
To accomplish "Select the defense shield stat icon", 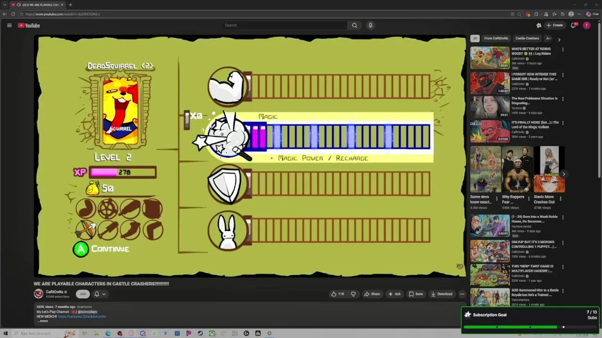I will (227, 184).
